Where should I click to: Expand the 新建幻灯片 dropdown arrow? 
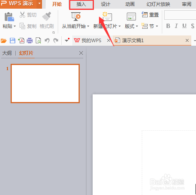(119, 26)
